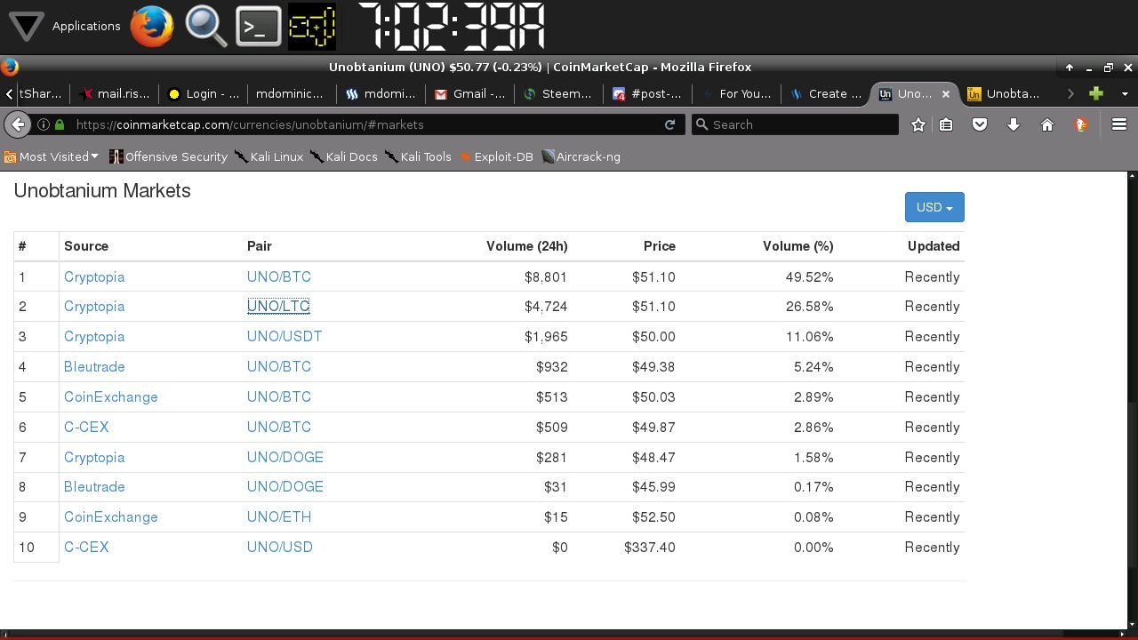The width and height of the screenshot is (1138, 640).
Task: Launch Firefox from the top panel
Action: [x=152, y=26]
